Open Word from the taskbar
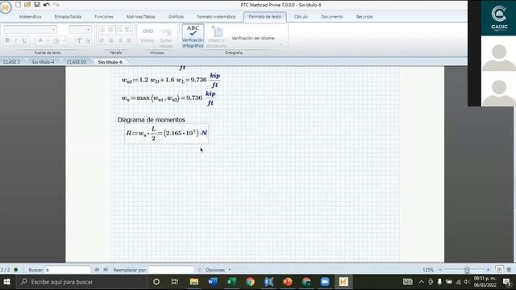The image size is (516, 290). pyautogui.click(x=213, y=282)
